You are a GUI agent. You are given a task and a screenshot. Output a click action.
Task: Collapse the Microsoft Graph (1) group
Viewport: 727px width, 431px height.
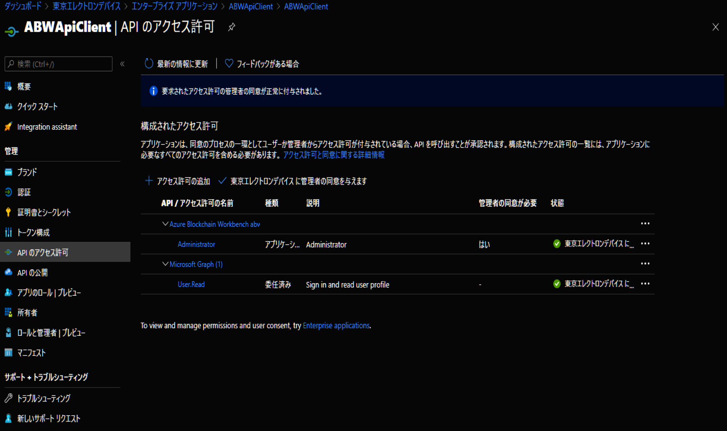coord(165,264)
